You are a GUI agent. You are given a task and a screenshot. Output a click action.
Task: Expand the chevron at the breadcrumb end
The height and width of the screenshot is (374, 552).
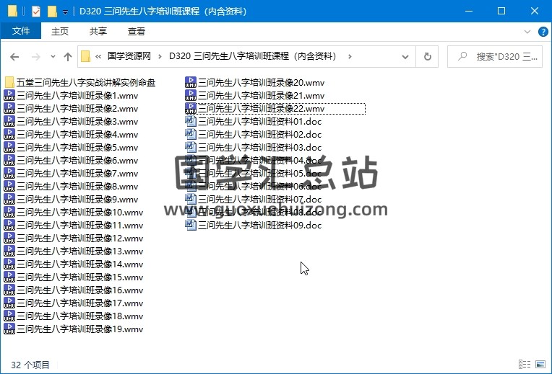coord(350,56)
